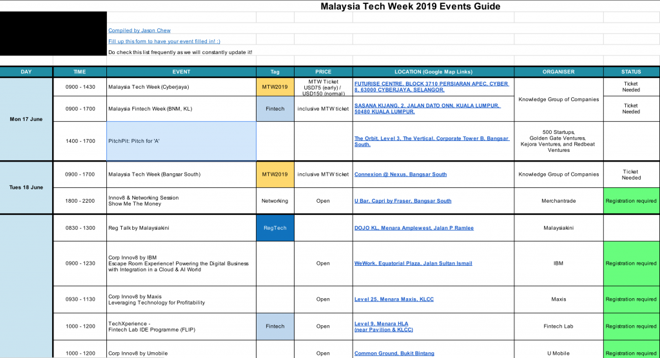Select the PRICE column header

(324, 72)
